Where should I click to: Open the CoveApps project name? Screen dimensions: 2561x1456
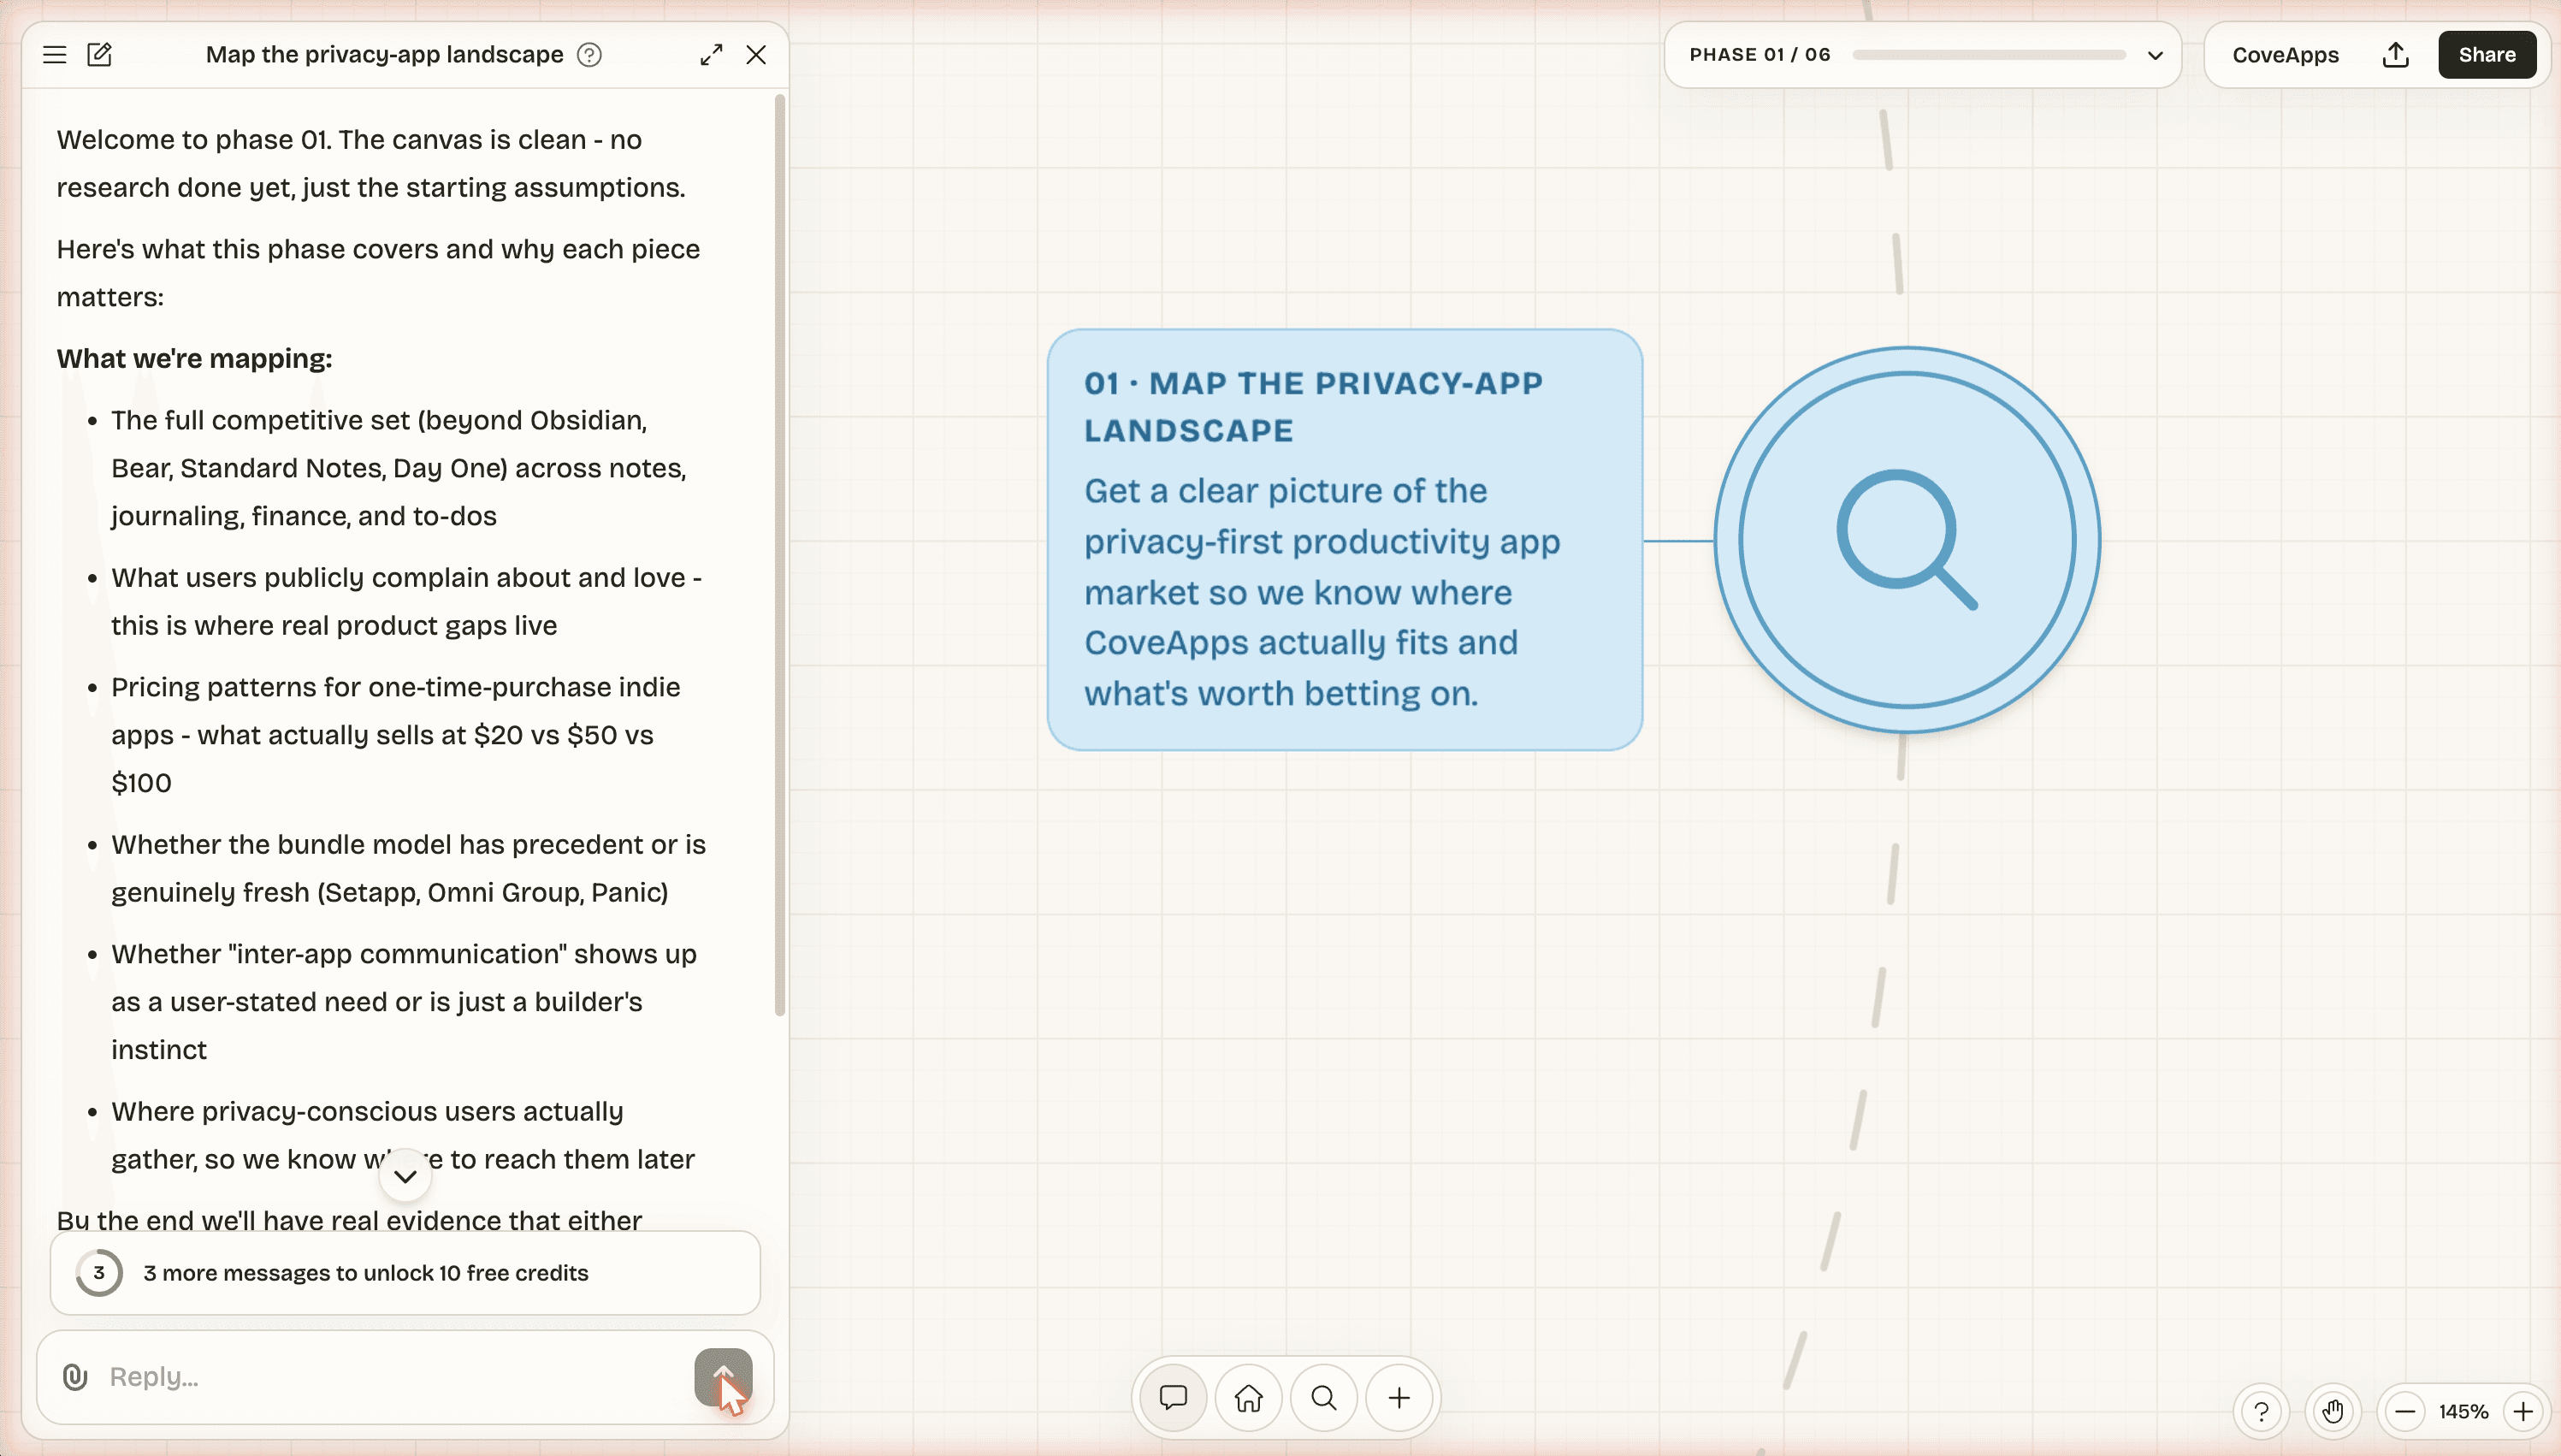(2285, 55)
